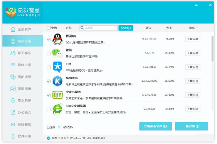
Task: Click the Tencent QQ penguin icon
Action: [x=57, y=39]
